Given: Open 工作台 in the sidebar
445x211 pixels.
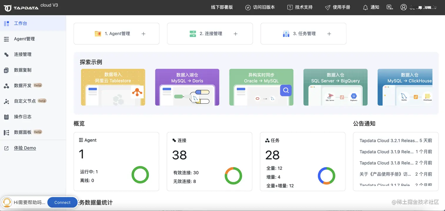Looking at the screenshot, I should click(x=33, y=23).
